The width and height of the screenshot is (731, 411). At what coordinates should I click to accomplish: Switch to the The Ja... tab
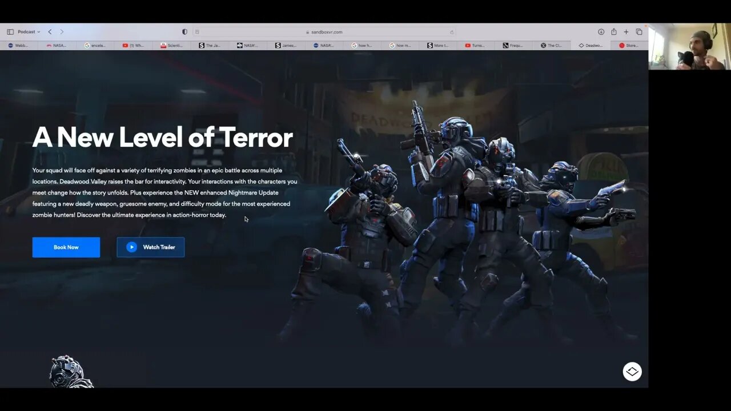click(x=209, y=46)
